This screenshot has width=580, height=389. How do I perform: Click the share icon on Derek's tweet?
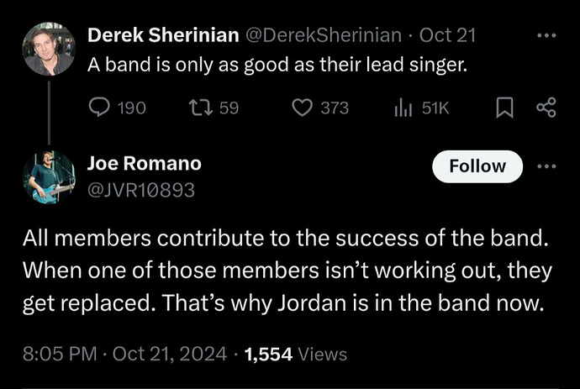click(x=546, y=108)
